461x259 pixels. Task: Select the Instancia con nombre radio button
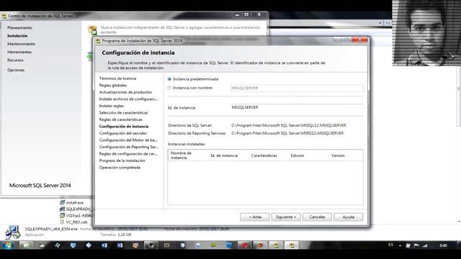pos(169,88)
